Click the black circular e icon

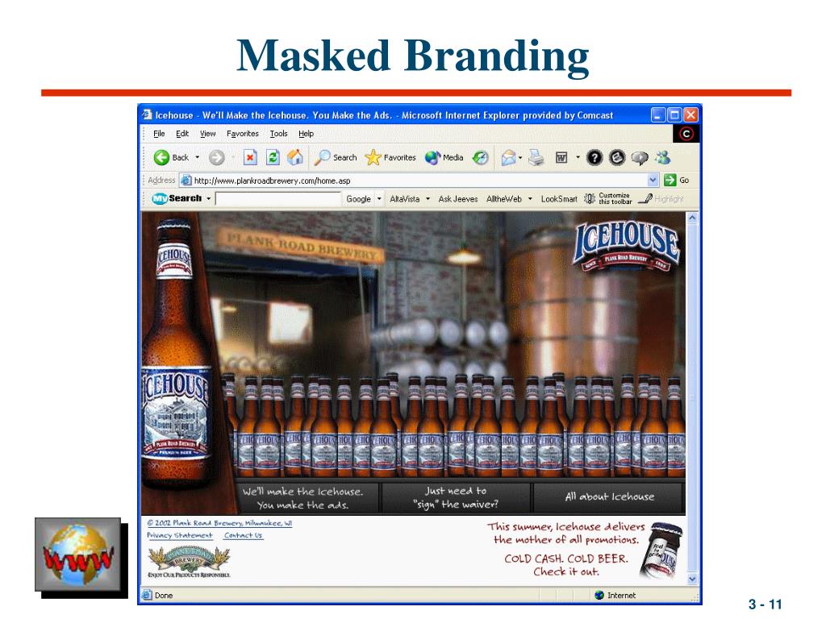point(617,157)
